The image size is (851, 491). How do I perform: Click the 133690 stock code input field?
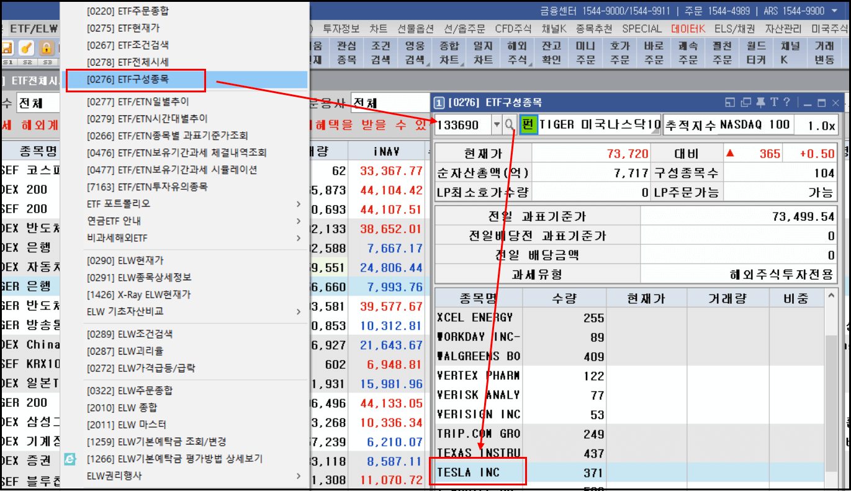(x=463, y=125)
